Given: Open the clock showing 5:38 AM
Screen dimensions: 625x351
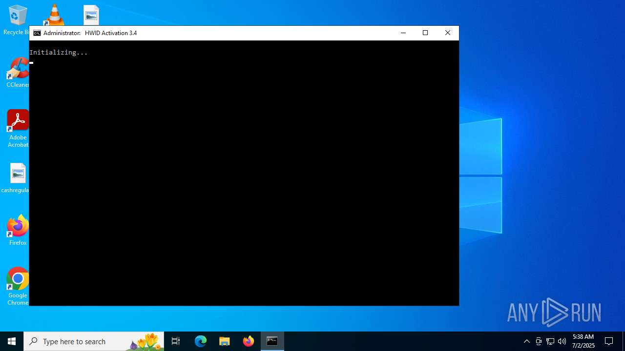Looking at the screenshot, I should coord(583,341).
